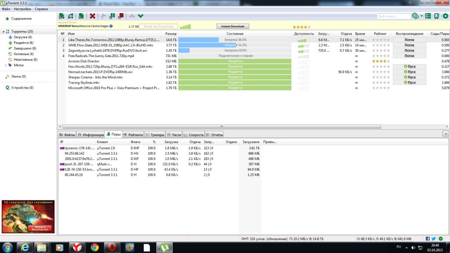
Task: Rate the featured torrent using stars
Action: 301,27
